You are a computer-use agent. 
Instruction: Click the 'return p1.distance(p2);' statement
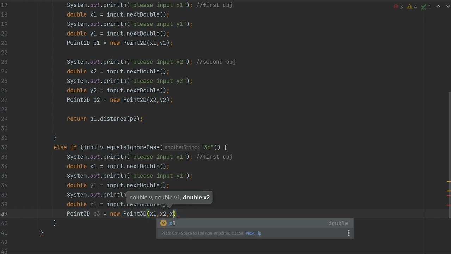click(105, 119)
